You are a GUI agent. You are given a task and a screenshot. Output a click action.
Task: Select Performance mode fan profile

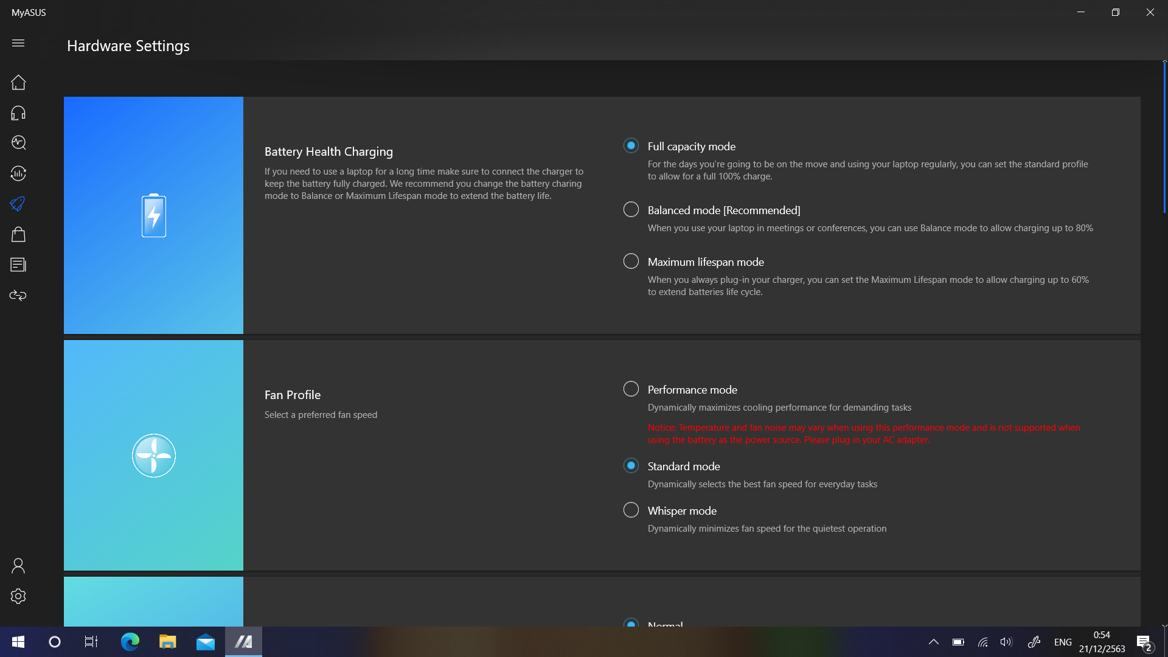(631, 389)
